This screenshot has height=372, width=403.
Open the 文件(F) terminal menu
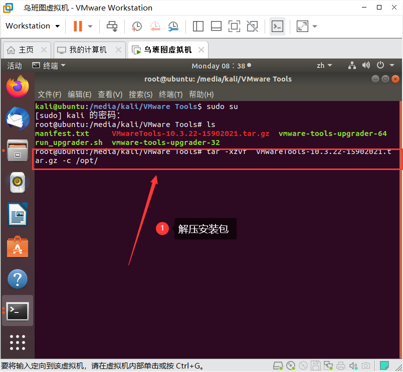pyautogui.click(x=49, y=94)
